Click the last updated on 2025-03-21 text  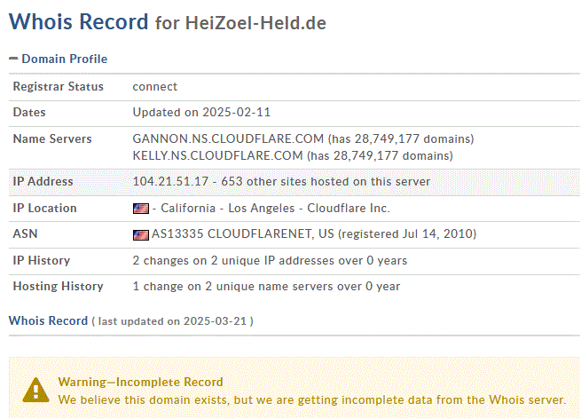pyautogui.click(x=172, y=321)
